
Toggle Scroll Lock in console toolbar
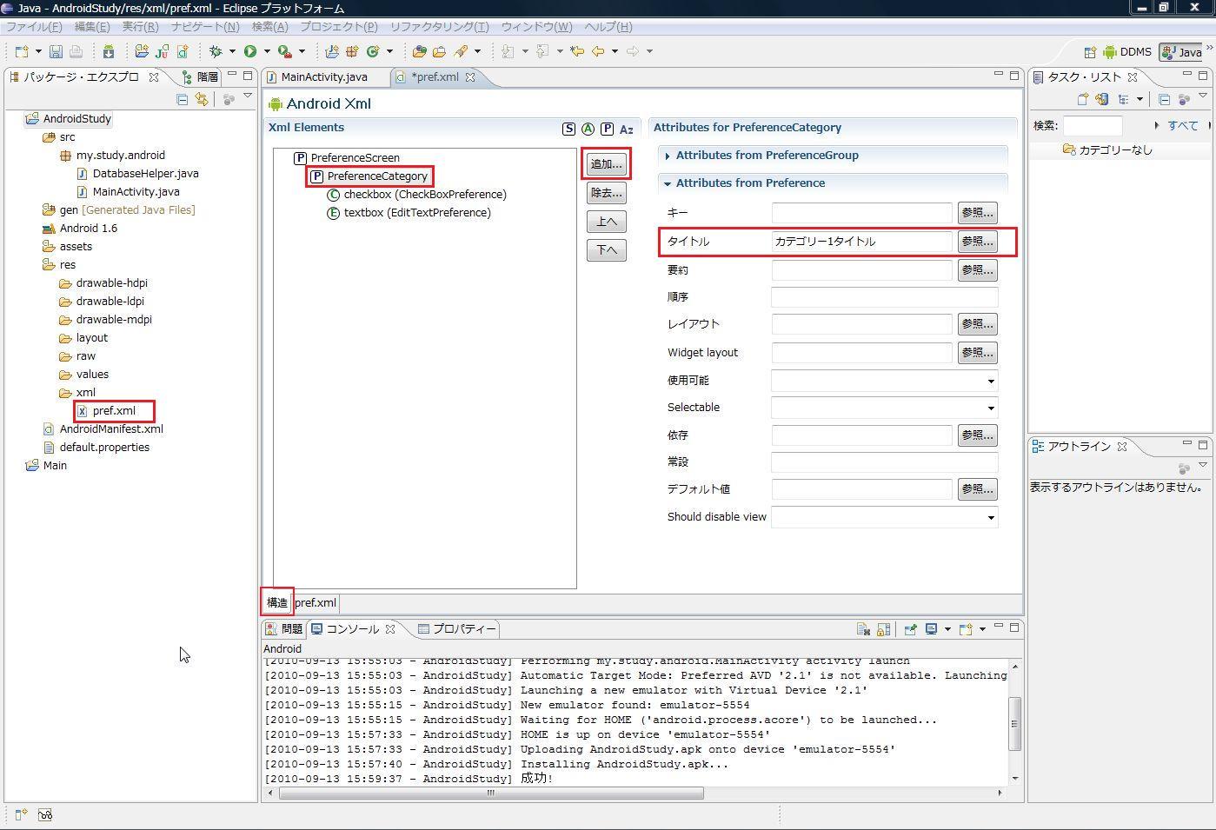(883, 629)
